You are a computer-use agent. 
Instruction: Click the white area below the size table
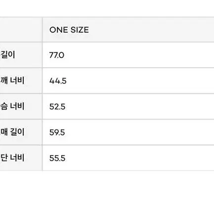point(107,192)
